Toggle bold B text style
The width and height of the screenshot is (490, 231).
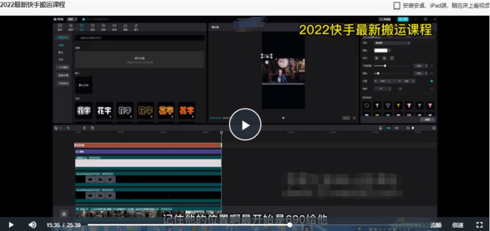[377, 58]
